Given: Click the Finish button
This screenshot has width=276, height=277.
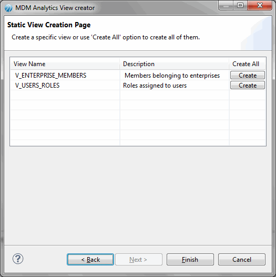Looking at the screenshot, I should [190, 260].
